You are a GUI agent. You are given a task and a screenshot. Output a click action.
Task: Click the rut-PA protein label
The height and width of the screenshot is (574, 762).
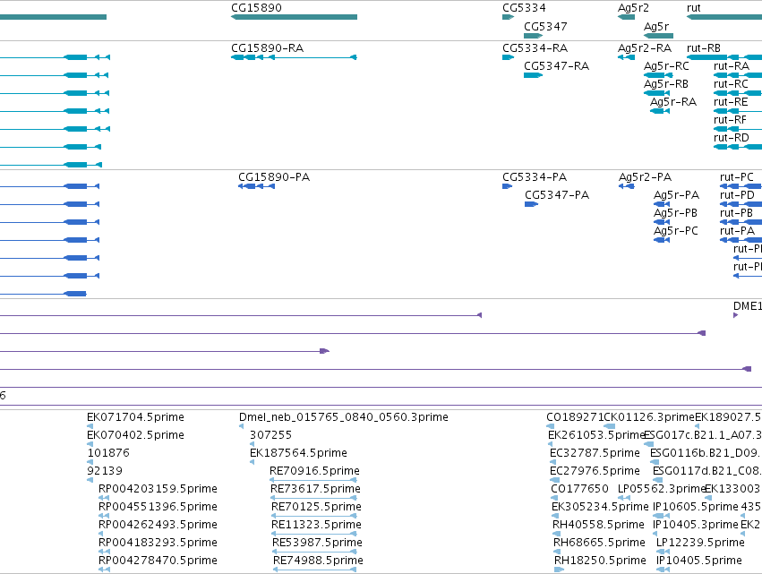(x=737, y=231)
